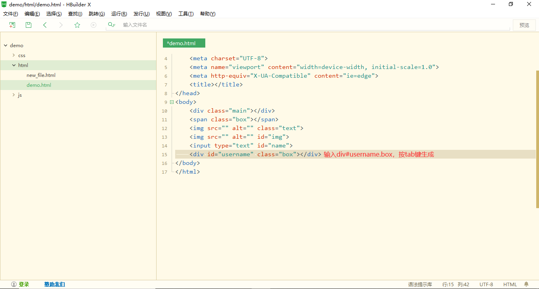Click the HBuilder X app logo icon
Viewport: 539px width, 289px height.
pos(4,4)
